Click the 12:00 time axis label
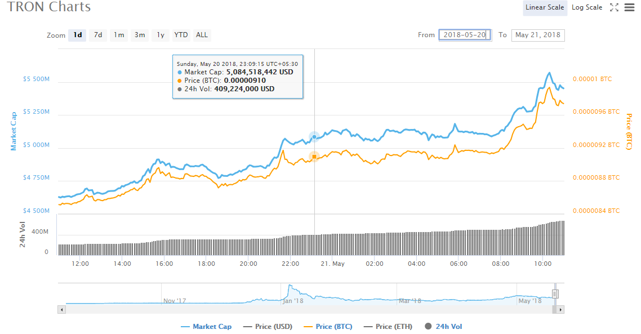This screenshot has height=334, width=641. coord(80,264)
